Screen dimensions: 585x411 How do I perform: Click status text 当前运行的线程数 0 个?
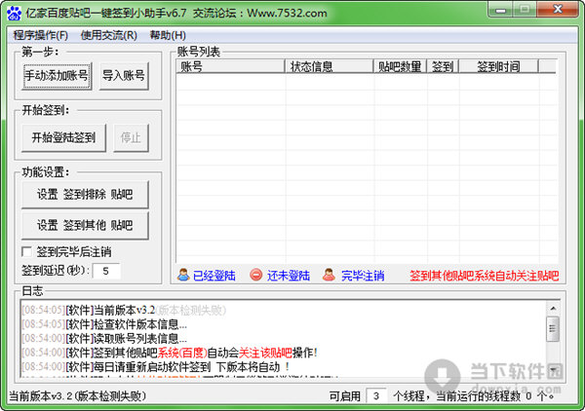click(495, 396)
